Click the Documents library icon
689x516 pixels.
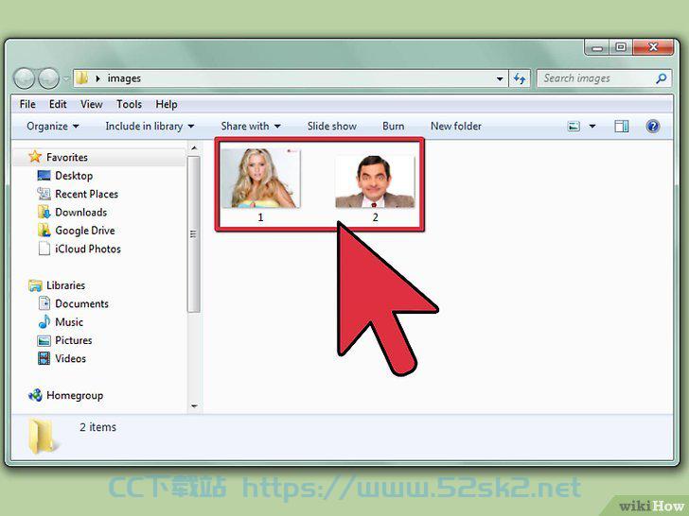44,303
